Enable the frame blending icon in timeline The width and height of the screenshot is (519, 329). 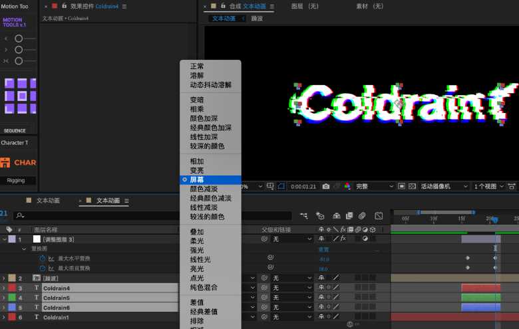coord(349,216)
